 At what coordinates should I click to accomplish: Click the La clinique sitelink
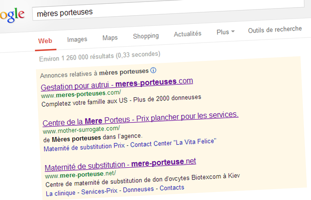pyautogui.click(x=61, y=192)
